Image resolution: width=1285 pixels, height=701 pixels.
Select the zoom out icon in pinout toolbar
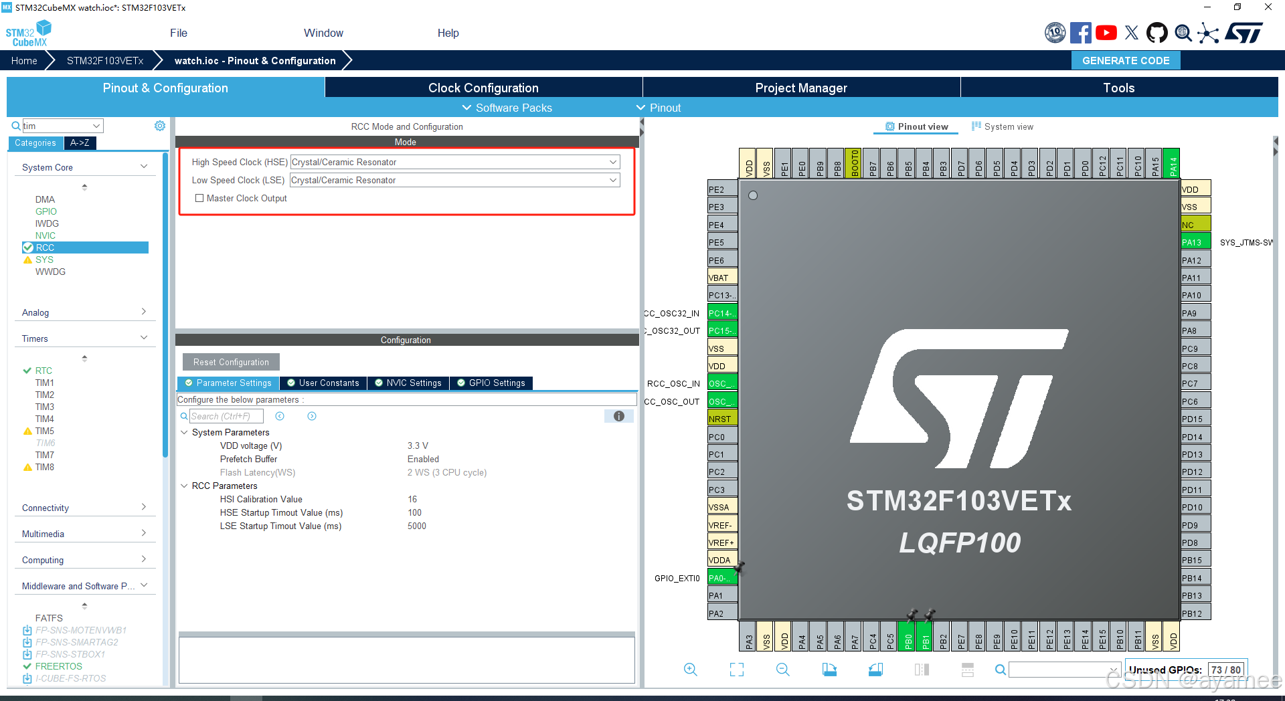[x=782, y=670]
